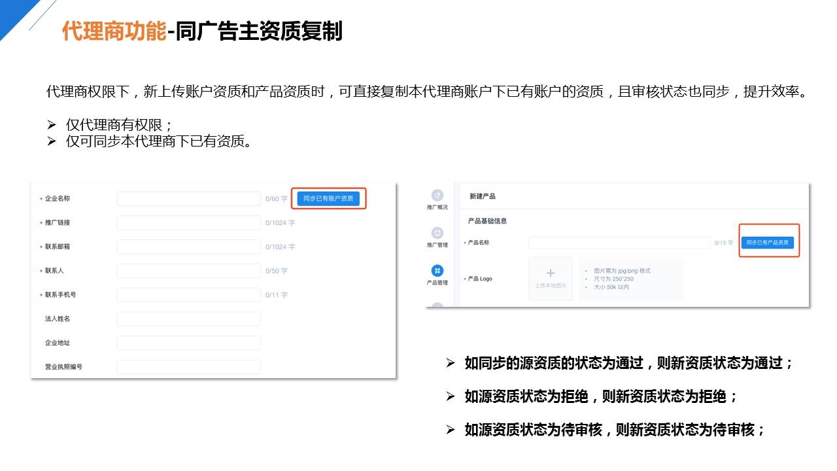Click the plus icon to upload local image
This screenshot has width=837, height=471.
[x=550, y=274]
